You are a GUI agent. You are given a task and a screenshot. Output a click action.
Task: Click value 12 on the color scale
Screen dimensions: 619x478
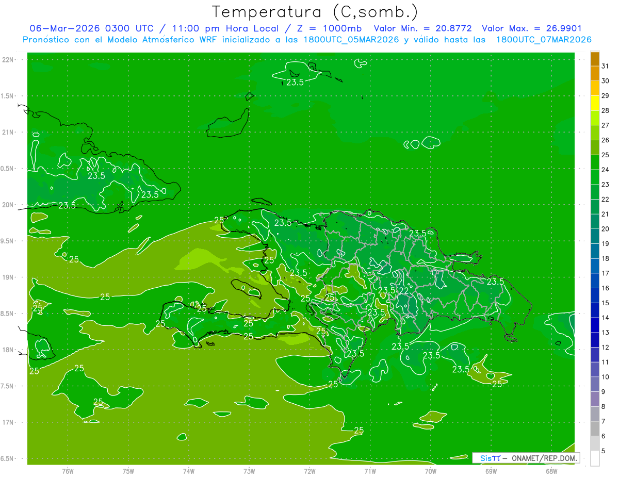click(x=605, y=348)
